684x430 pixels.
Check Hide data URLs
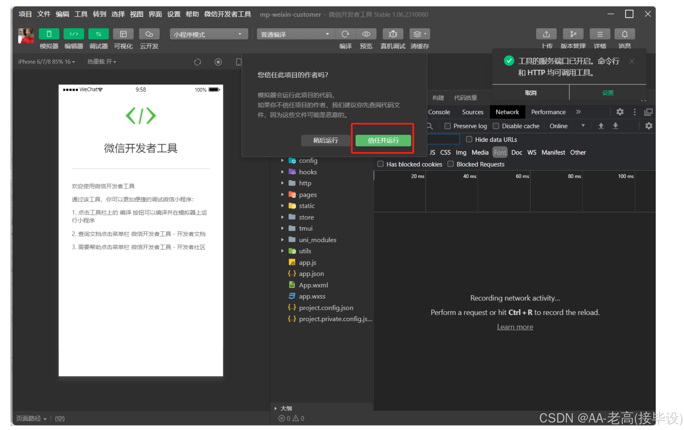(x=469, y=139)
